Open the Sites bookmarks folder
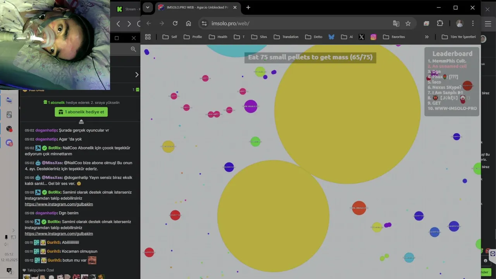496x279 pixels. pyautogui.click(x=259, y=37)
